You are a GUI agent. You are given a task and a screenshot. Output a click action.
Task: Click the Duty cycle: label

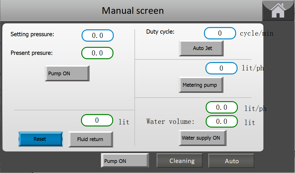[160, 32]
